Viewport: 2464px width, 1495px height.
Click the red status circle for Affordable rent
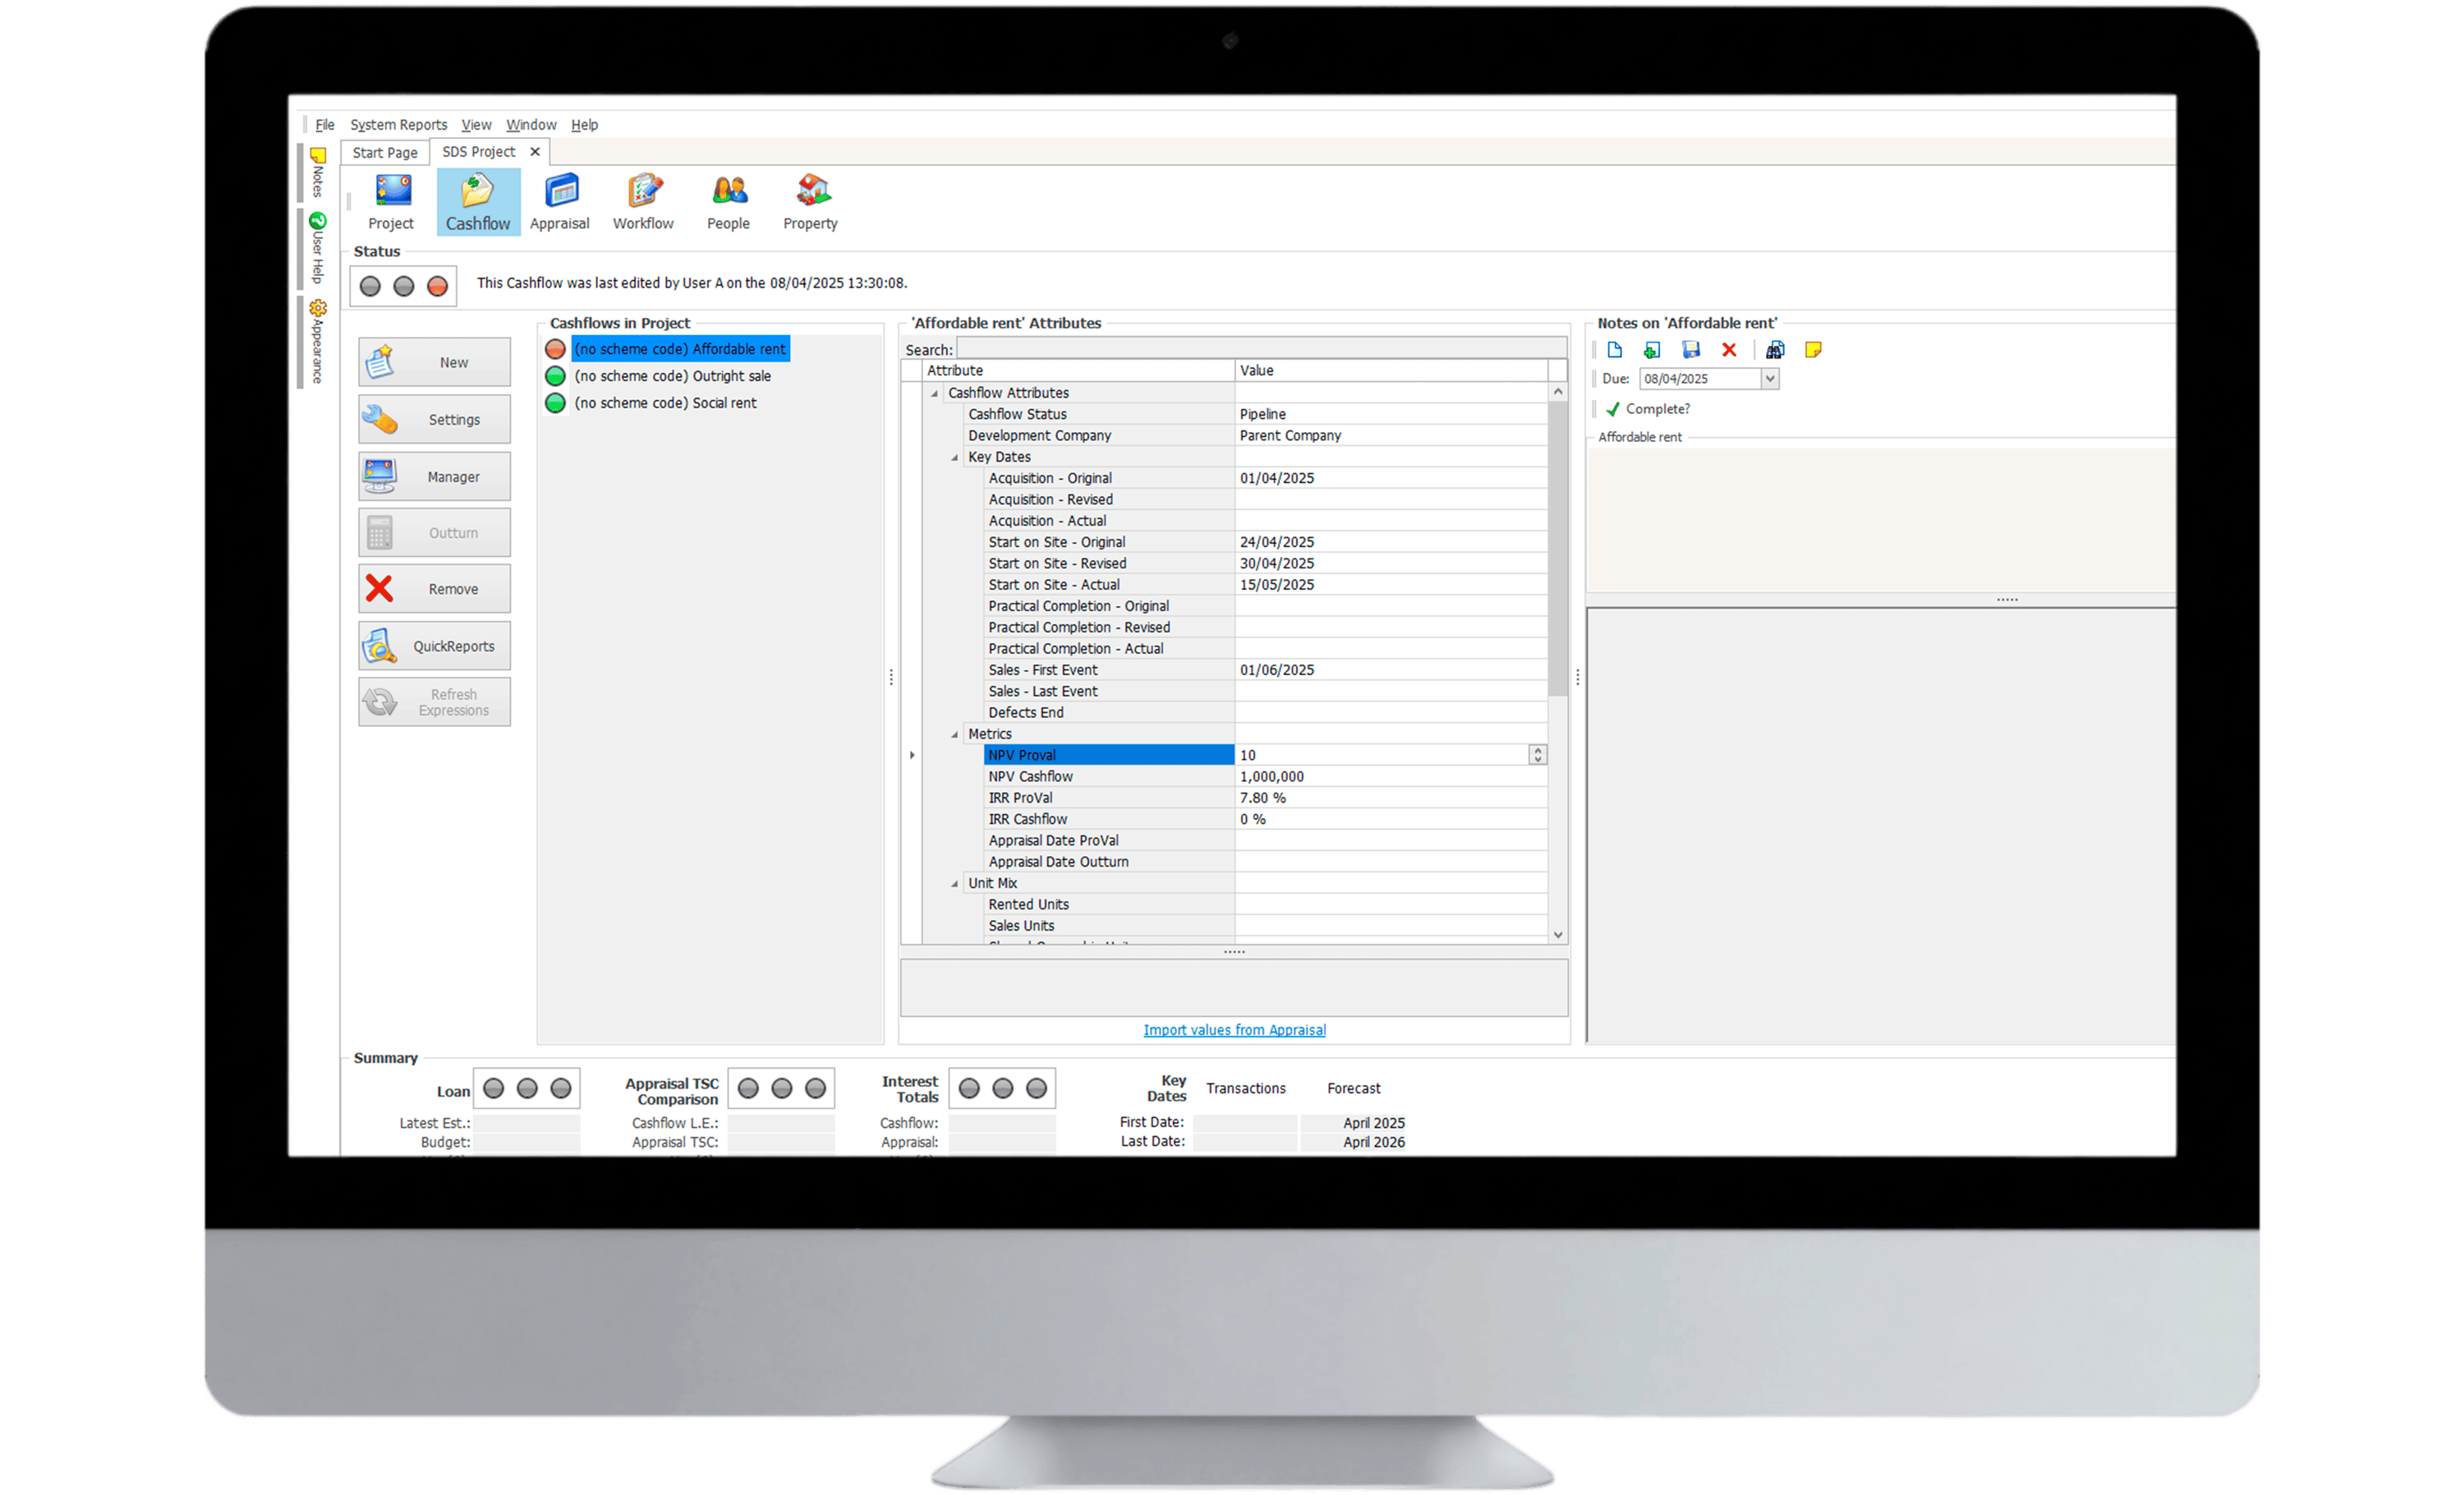(x=556, y=349)
